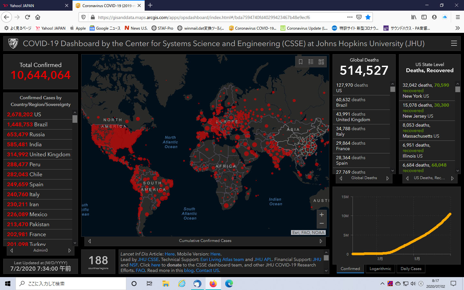Open the JHU CSSE link
The height and width of the screenshot is (290, 464).
[x=148, y=259]
